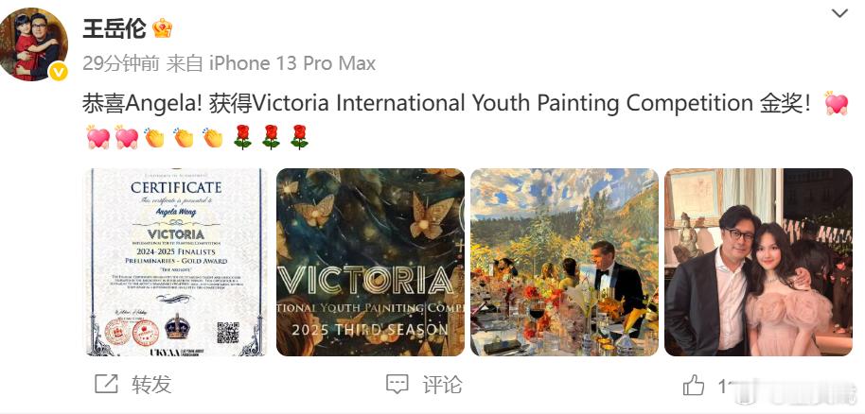The image size is (865, 414).
Task: Click the heart emoji after 金奖
Action: 837,103
